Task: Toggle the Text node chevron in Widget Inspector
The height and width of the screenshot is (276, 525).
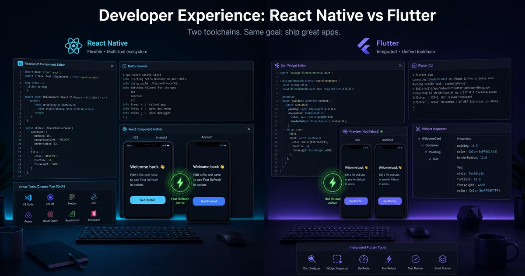Action: (429, 159)
